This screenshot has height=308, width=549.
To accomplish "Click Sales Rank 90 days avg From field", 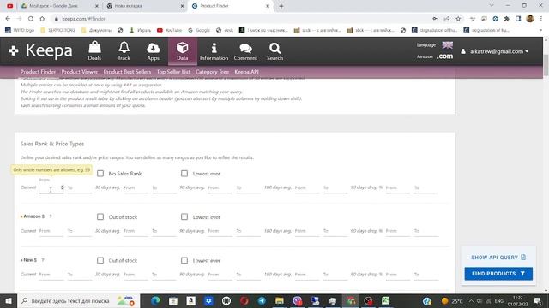I will (220, 188).
